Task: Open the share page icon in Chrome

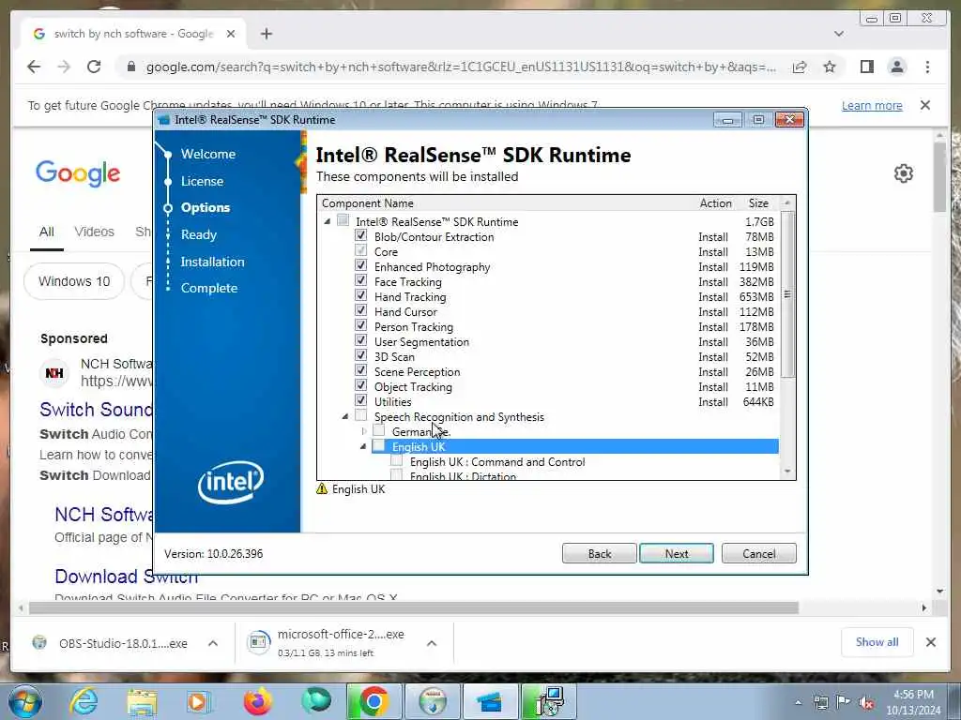Action: click(x=800, y=67)
